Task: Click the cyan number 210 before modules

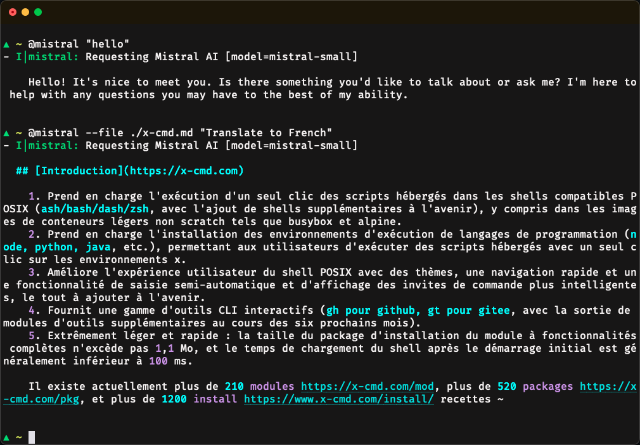Action: tap(234, 387)
